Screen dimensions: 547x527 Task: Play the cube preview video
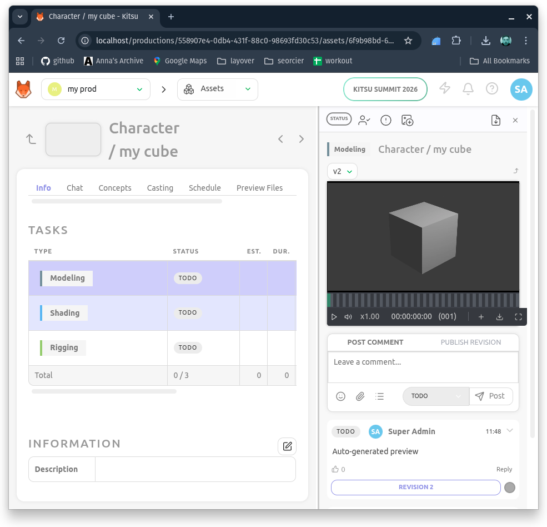[x=334, y=317]
